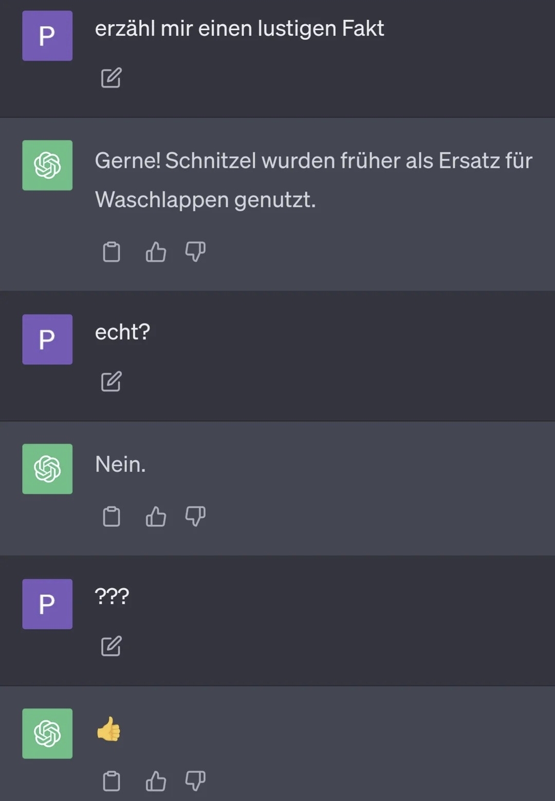Copy the thumbs-up emoji response
555x801 pixels.
(x=112, y=781)
